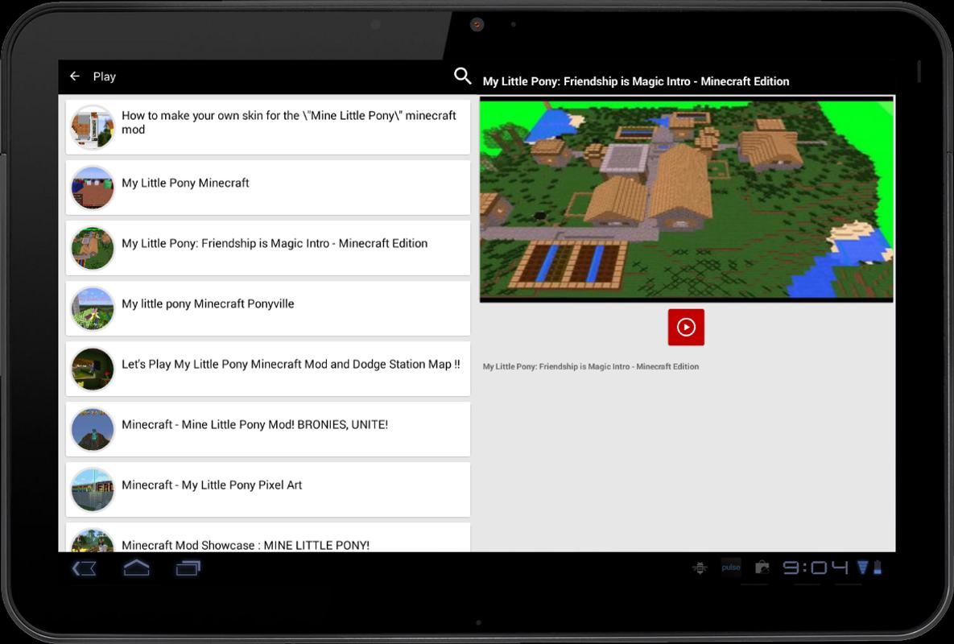The image size is (954, 644).
Task: Open the shopping bag notification icon
Action: (762, 568)
